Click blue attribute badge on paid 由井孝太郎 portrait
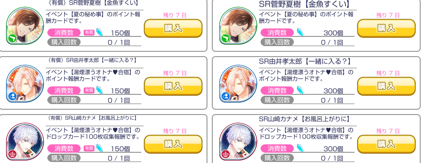Viewport: 422px width, 163px height. point(12,96)
